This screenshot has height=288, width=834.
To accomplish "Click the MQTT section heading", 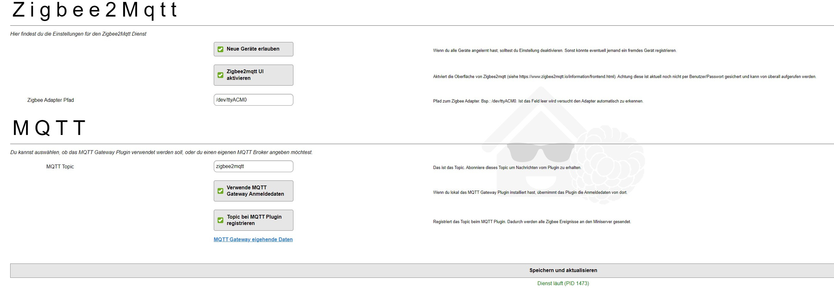I will (x=49, y=128).
